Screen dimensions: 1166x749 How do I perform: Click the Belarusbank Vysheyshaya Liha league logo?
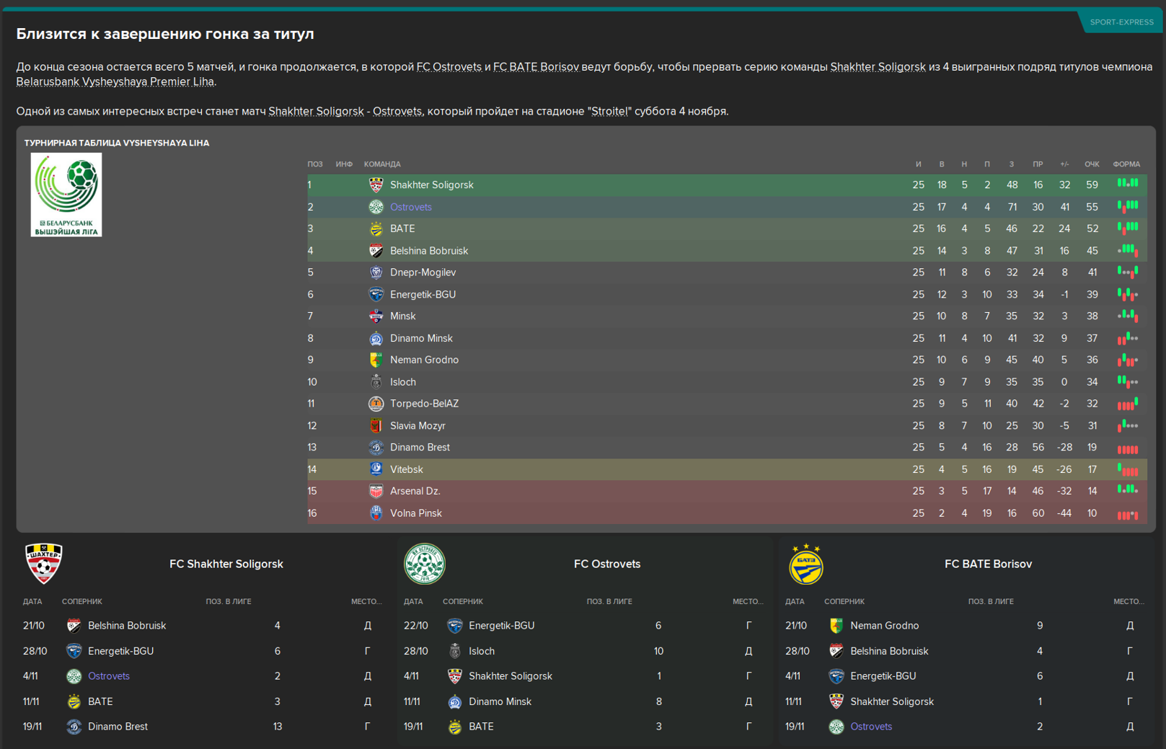(66, 195)
